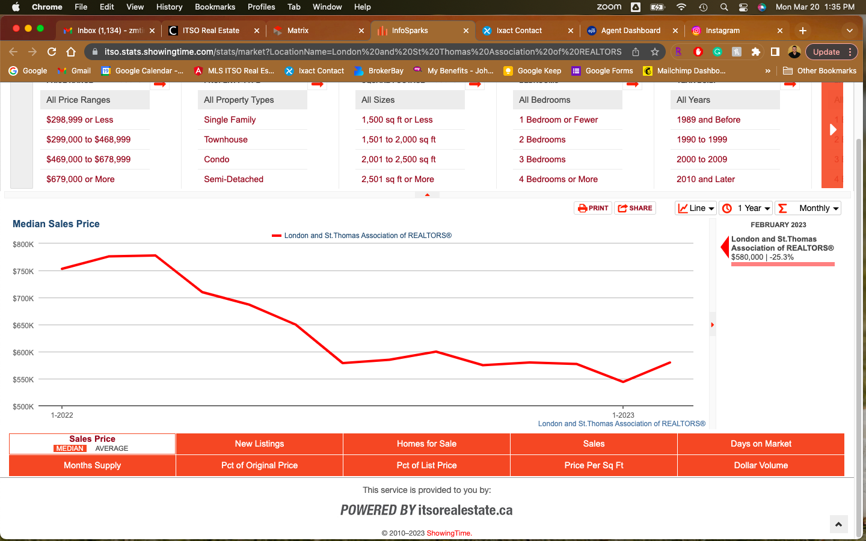
Task: Switch to the Matrix browser tab
Action: click(x=319, y=31)
